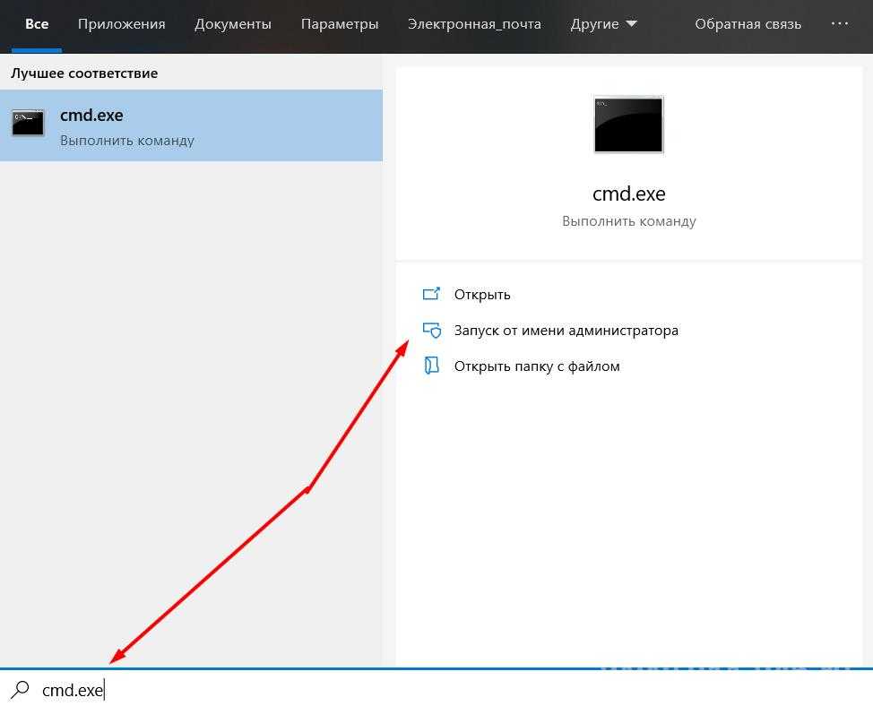Screen dimensions: 873x706
Task: Click the Открыть icon in the actions list
Action: (x=432, y=294)
